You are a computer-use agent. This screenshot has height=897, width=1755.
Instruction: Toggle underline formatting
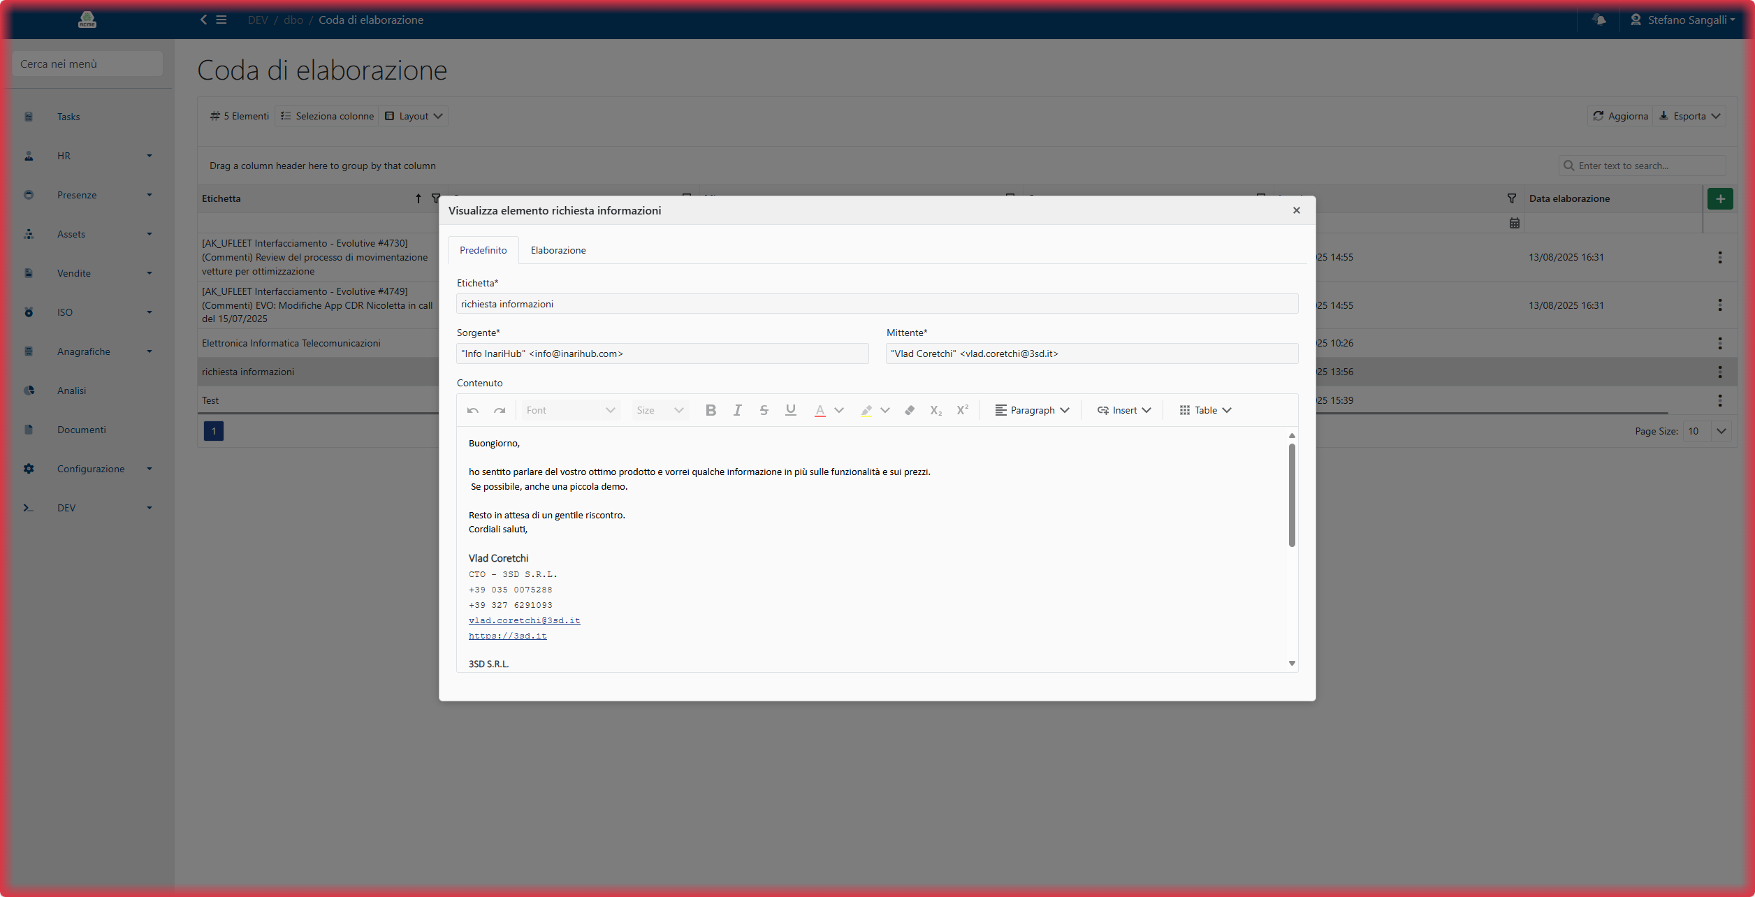point(790,410)
